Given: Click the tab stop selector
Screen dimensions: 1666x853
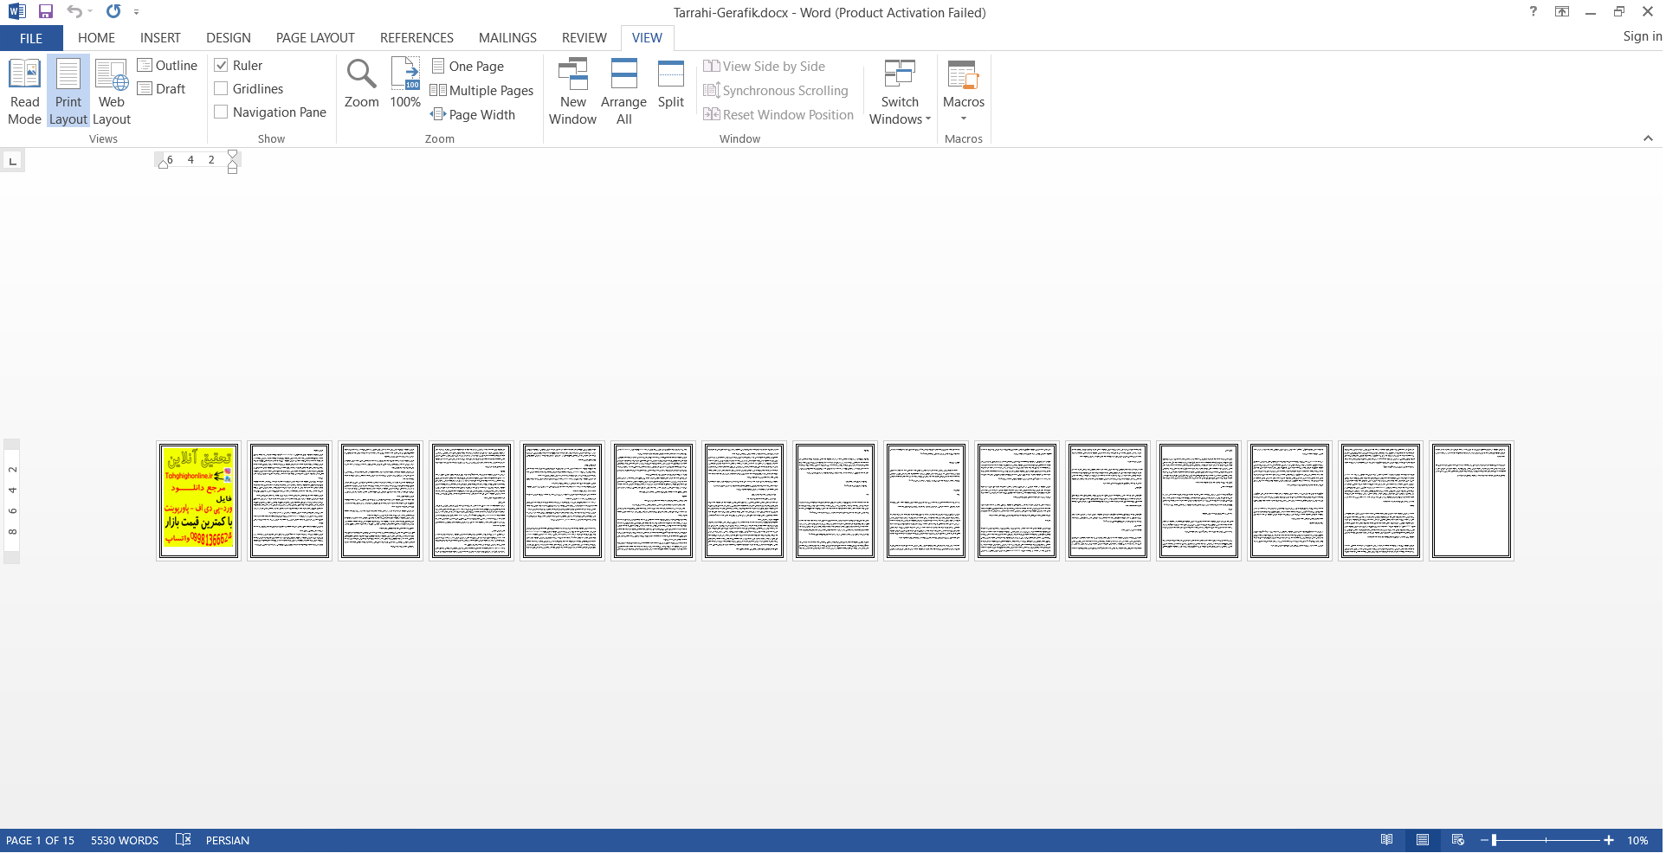Looking at the screenshot, I should (x=12, y=161).
